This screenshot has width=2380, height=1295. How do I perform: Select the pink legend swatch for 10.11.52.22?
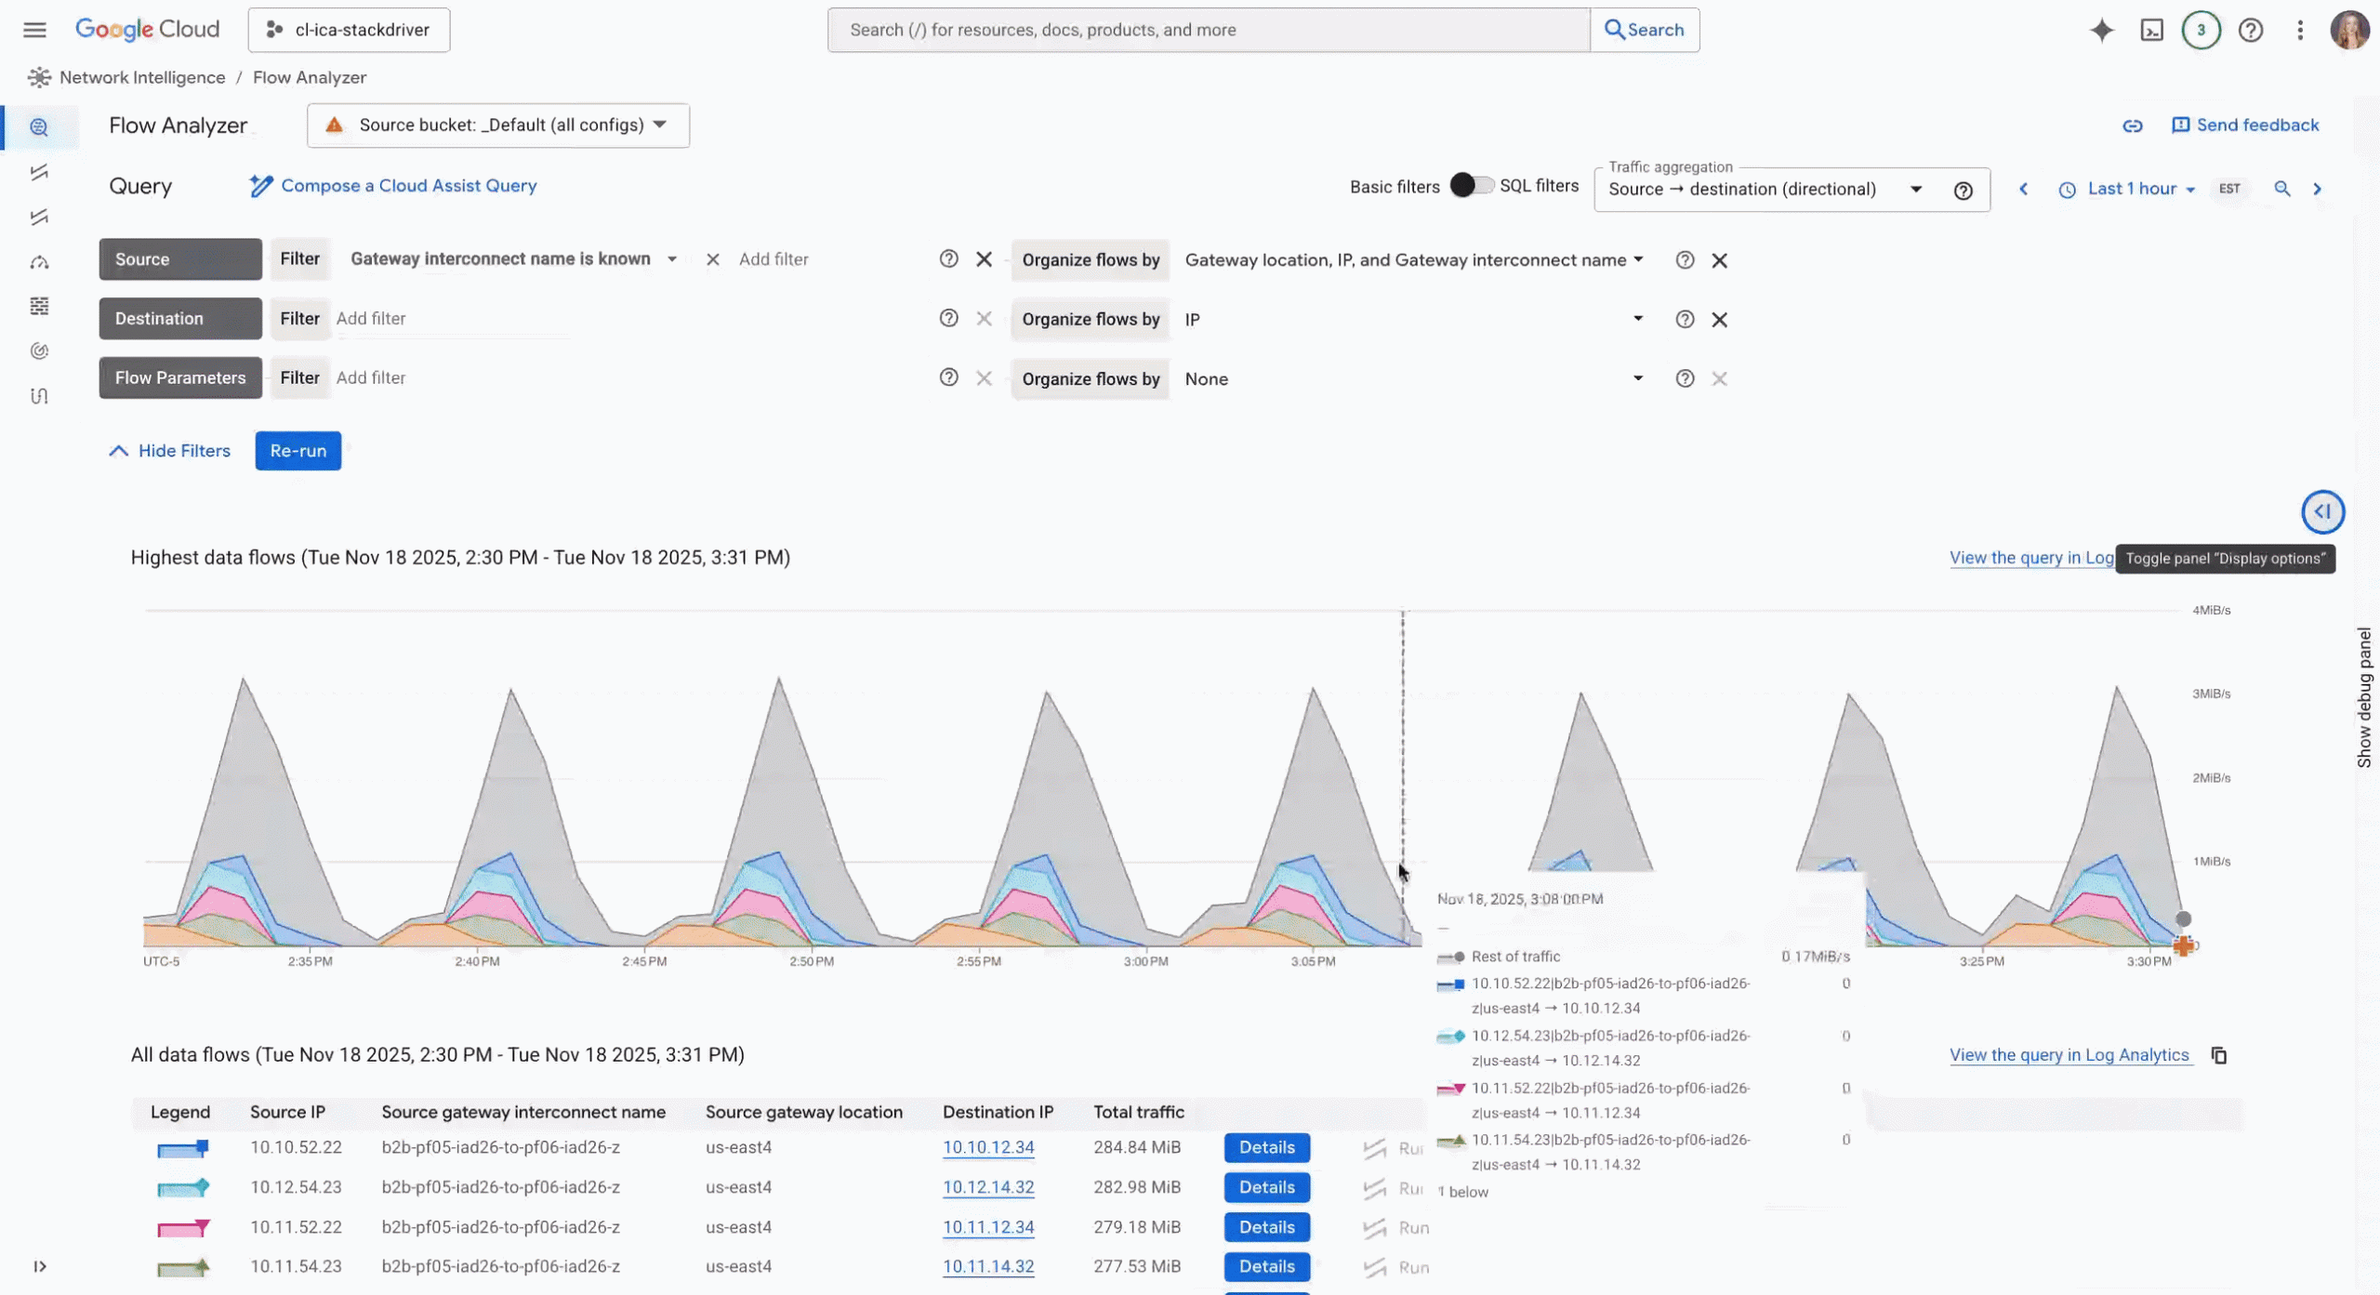pos(182,1227)
